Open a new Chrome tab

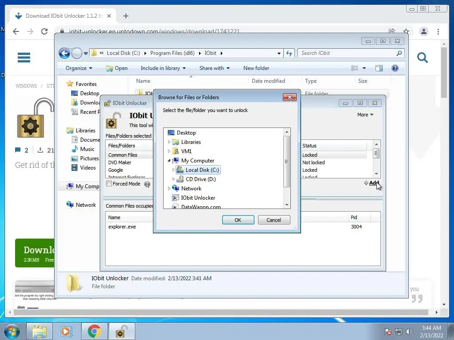[125, 16]
